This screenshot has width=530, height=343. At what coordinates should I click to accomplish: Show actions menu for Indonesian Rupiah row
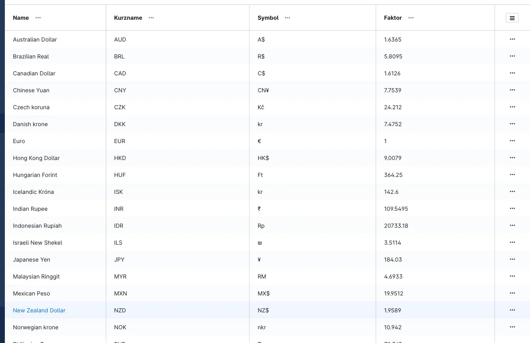(x=512, y=225)
